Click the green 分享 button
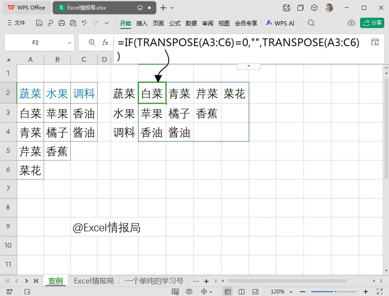 click(372, 23)
